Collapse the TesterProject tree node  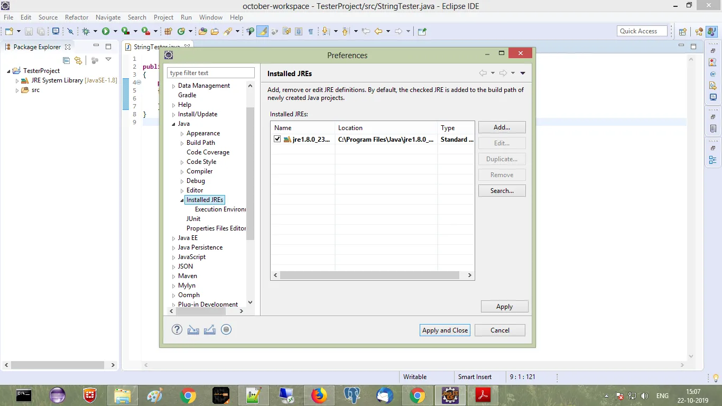point(8,71)
